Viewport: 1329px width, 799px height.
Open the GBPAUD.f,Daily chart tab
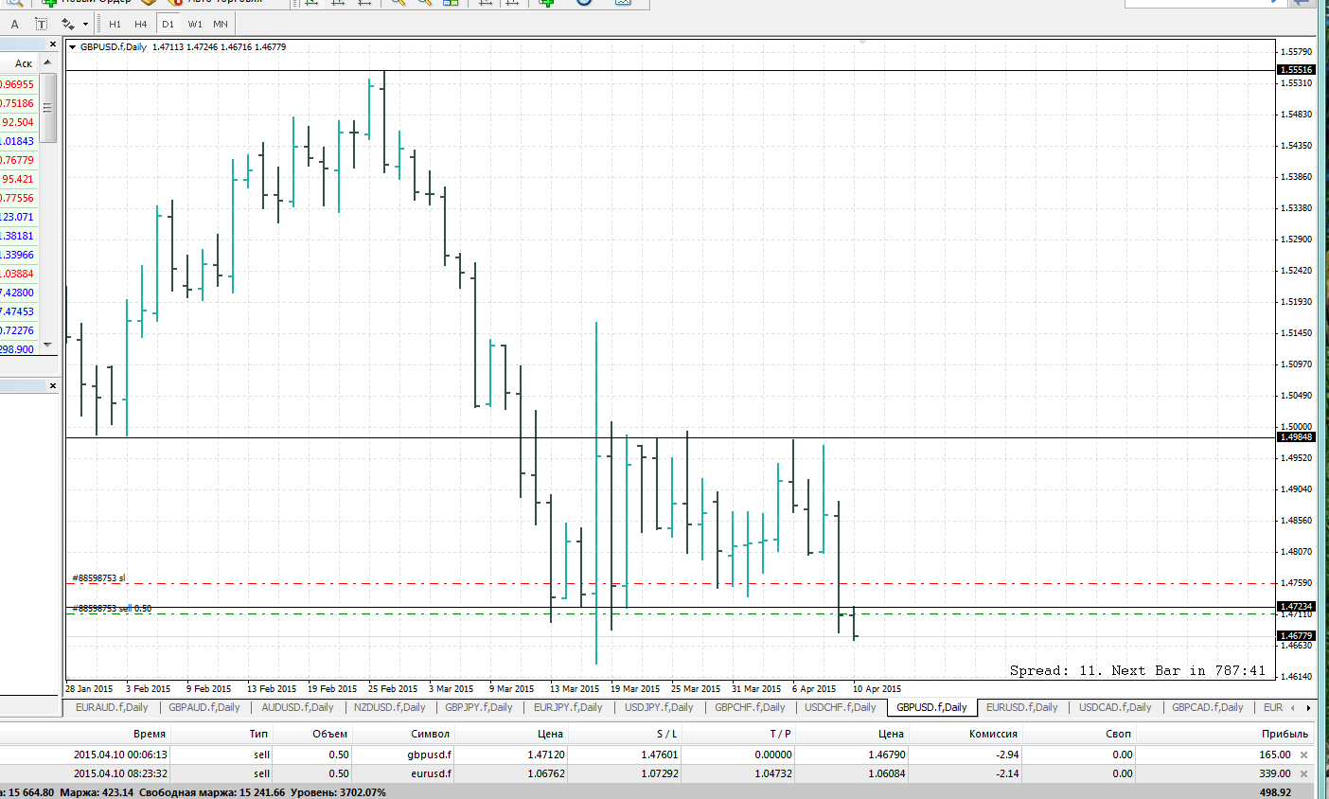(204, 707)
